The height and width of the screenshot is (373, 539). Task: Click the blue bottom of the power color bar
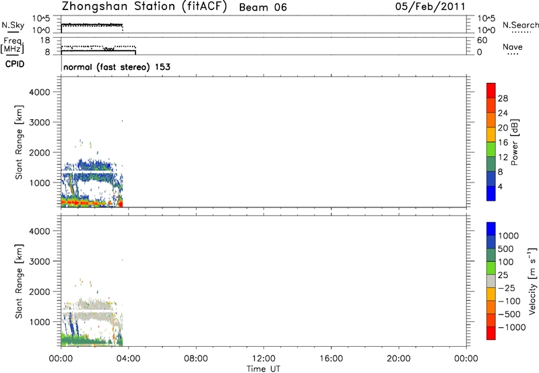(x=491, y=193)
